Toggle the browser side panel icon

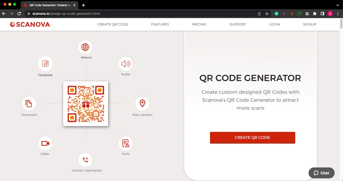[322, 13]
